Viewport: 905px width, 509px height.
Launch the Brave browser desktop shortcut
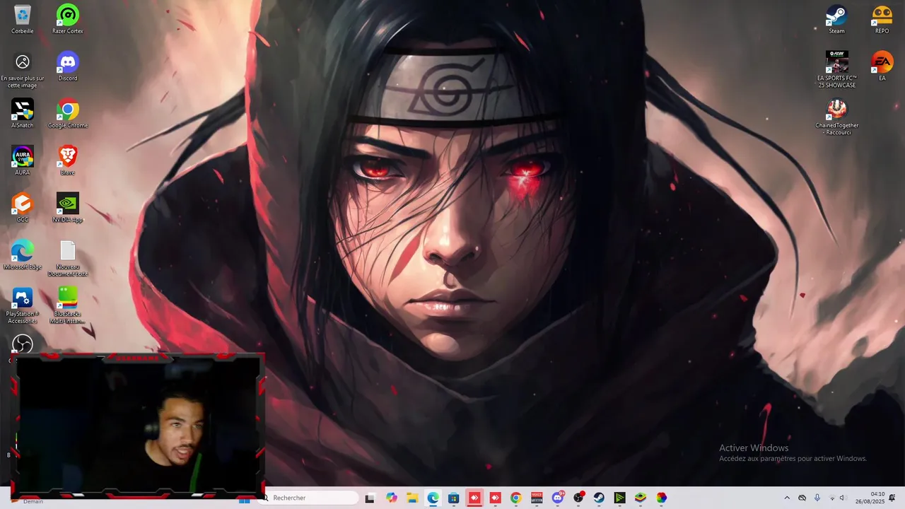coord(68,160)
